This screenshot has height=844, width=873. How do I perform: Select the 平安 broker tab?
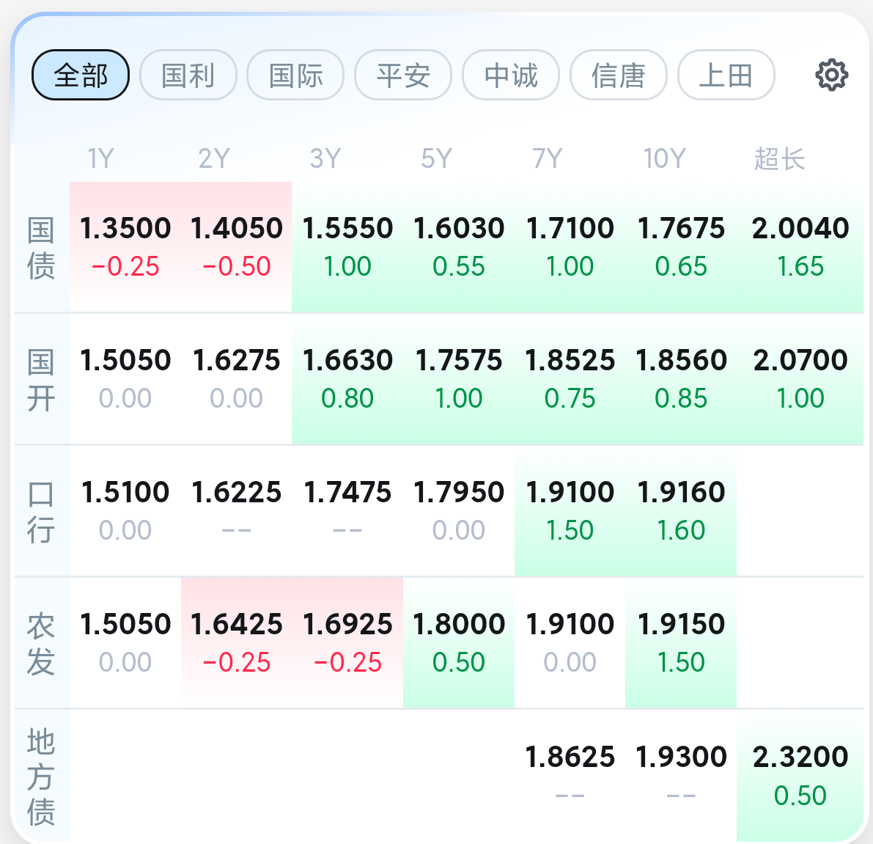(403, 75)
